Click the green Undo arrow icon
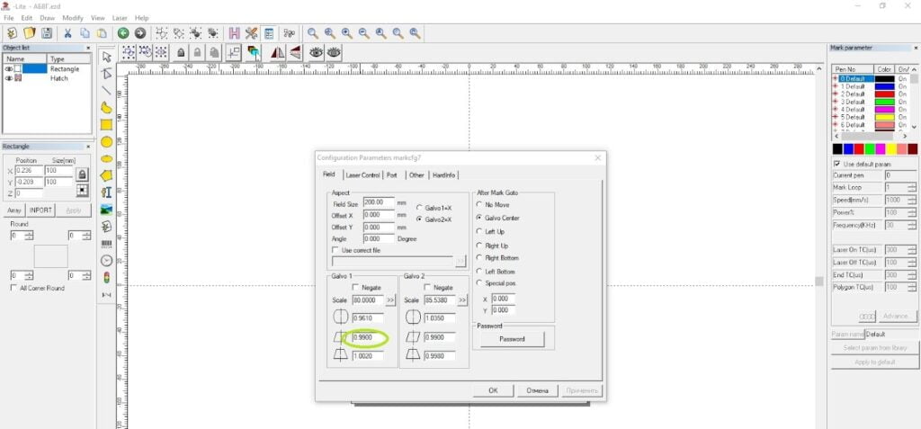The image size is (921, 429). 122,33
